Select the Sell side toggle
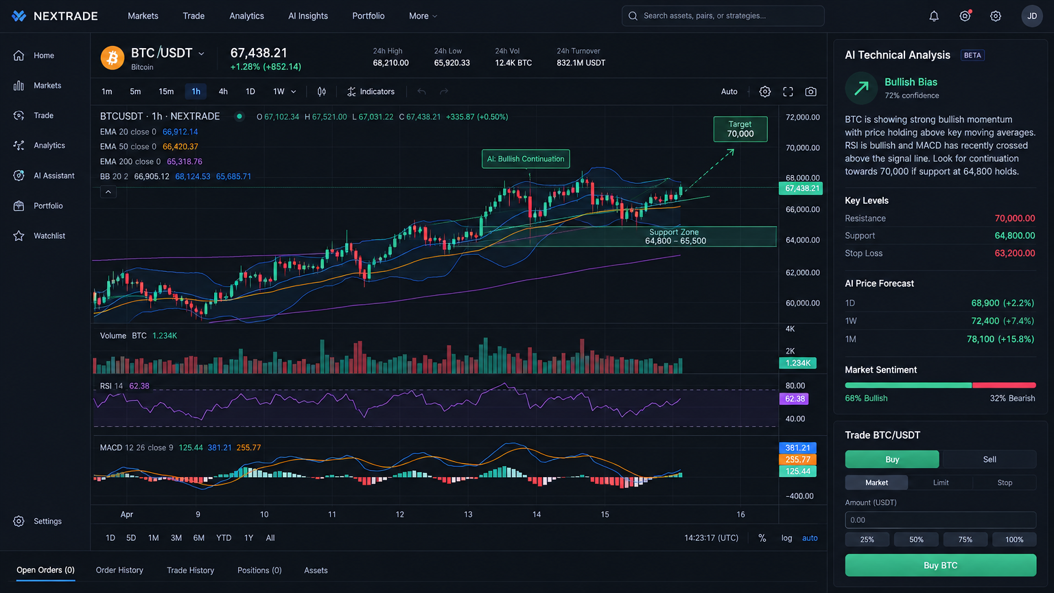1054x593 pixels. [989, 459]
